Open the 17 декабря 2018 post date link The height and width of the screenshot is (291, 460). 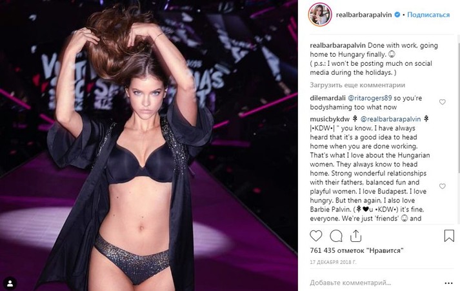(x=333, y=262)
